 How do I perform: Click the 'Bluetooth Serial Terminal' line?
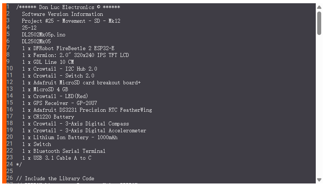tap(64, 151)
